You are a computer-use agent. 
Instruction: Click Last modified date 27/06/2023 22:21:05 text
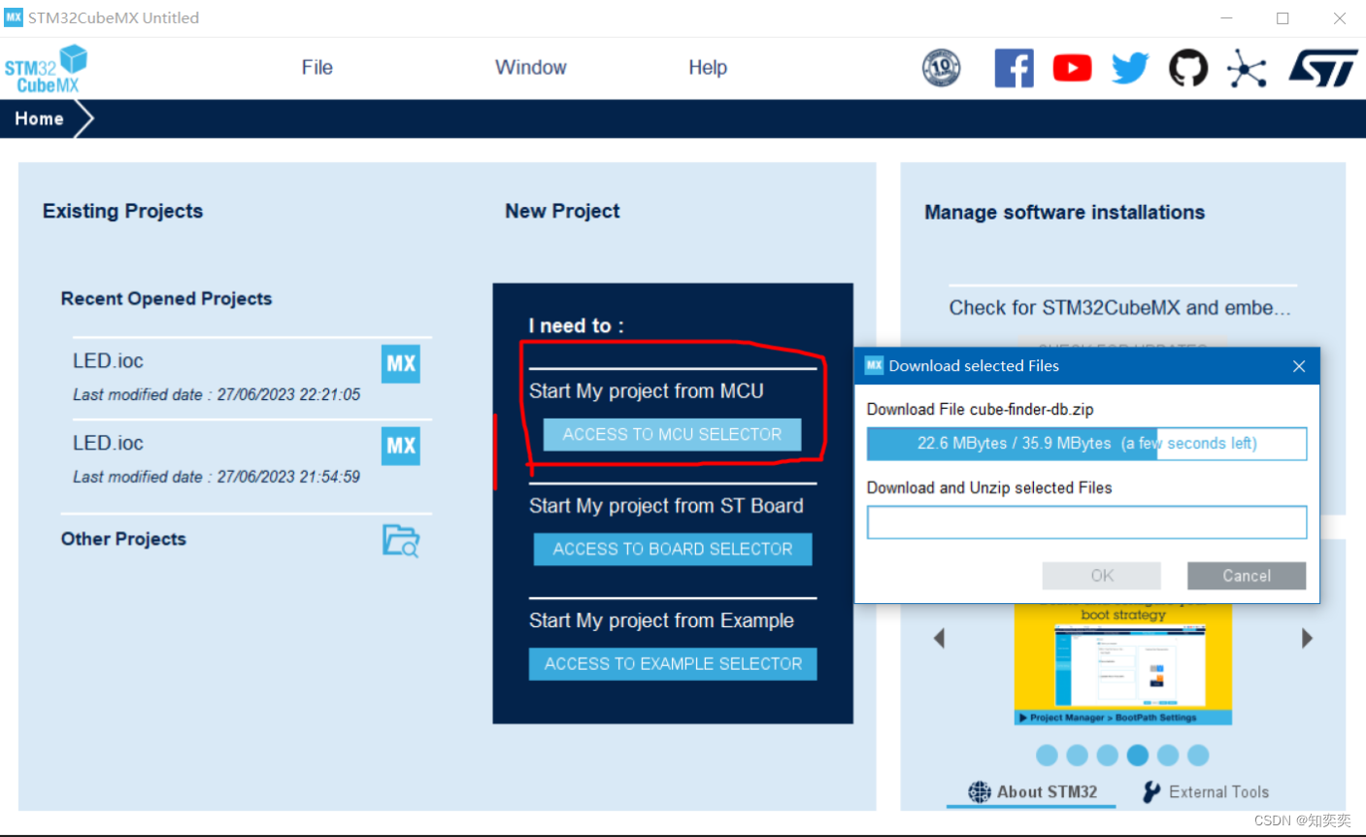[x=217, y=395]
